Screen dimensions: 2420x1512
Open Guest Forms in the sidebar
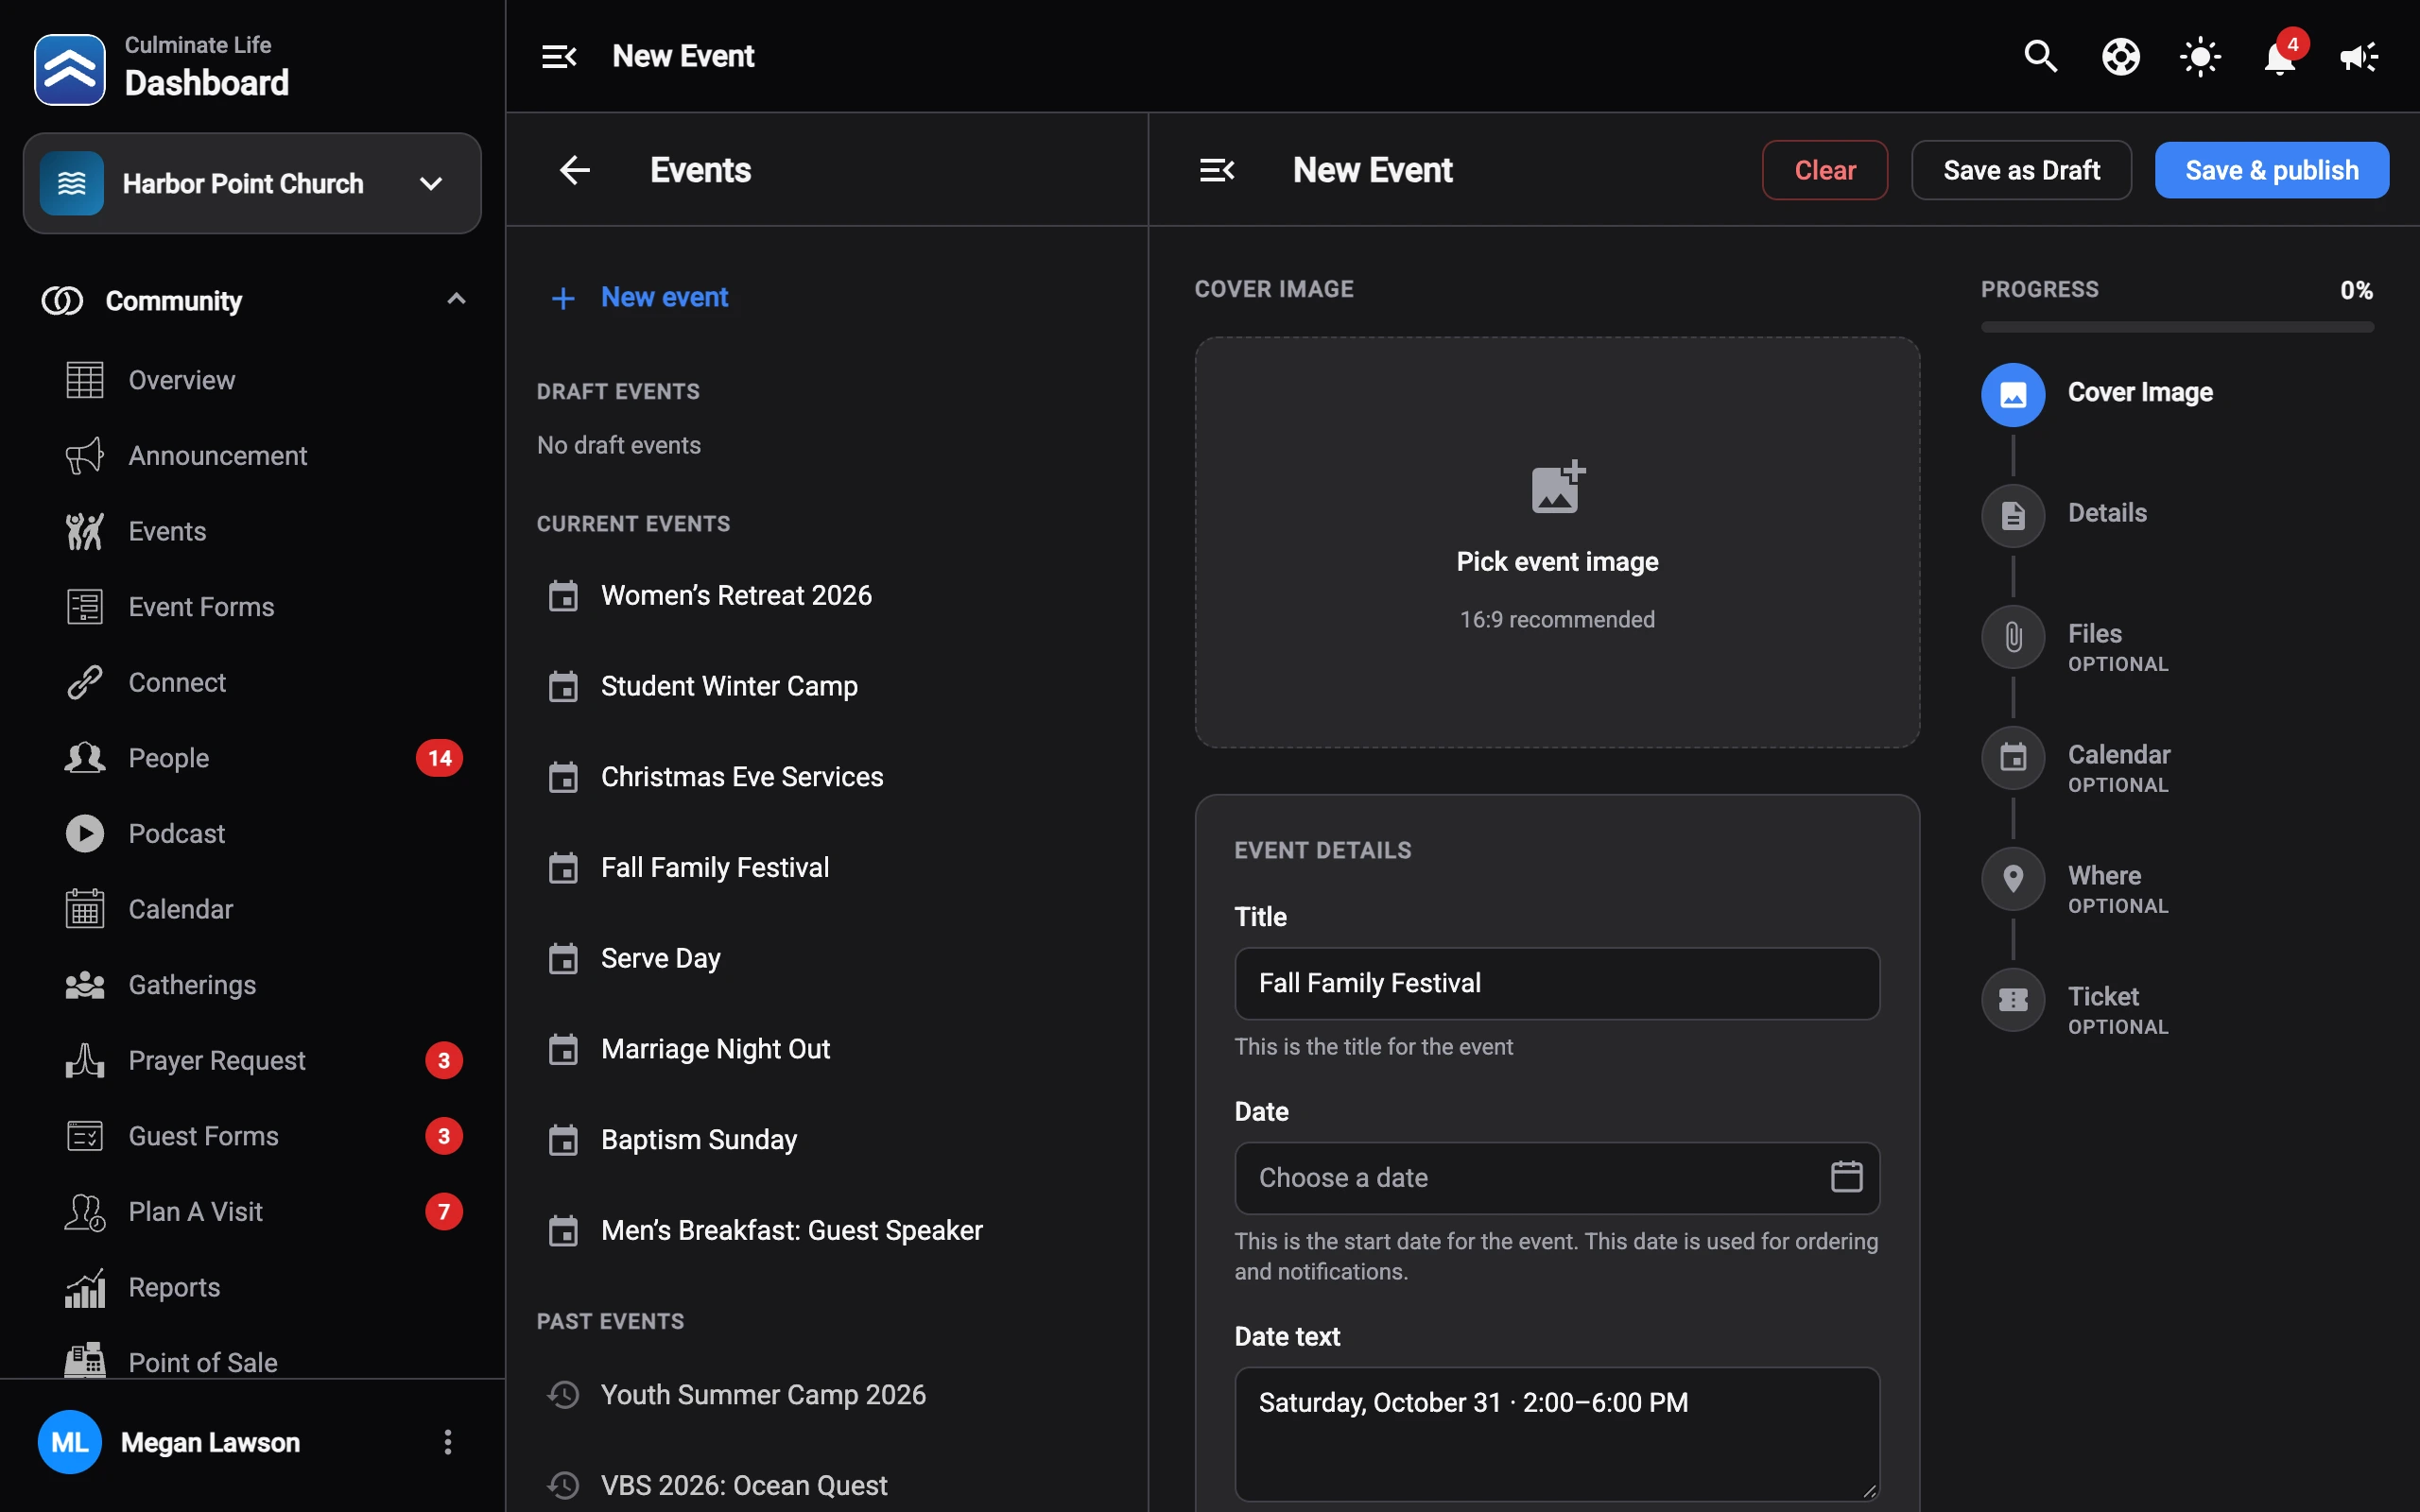click(x=252, y=1136)
